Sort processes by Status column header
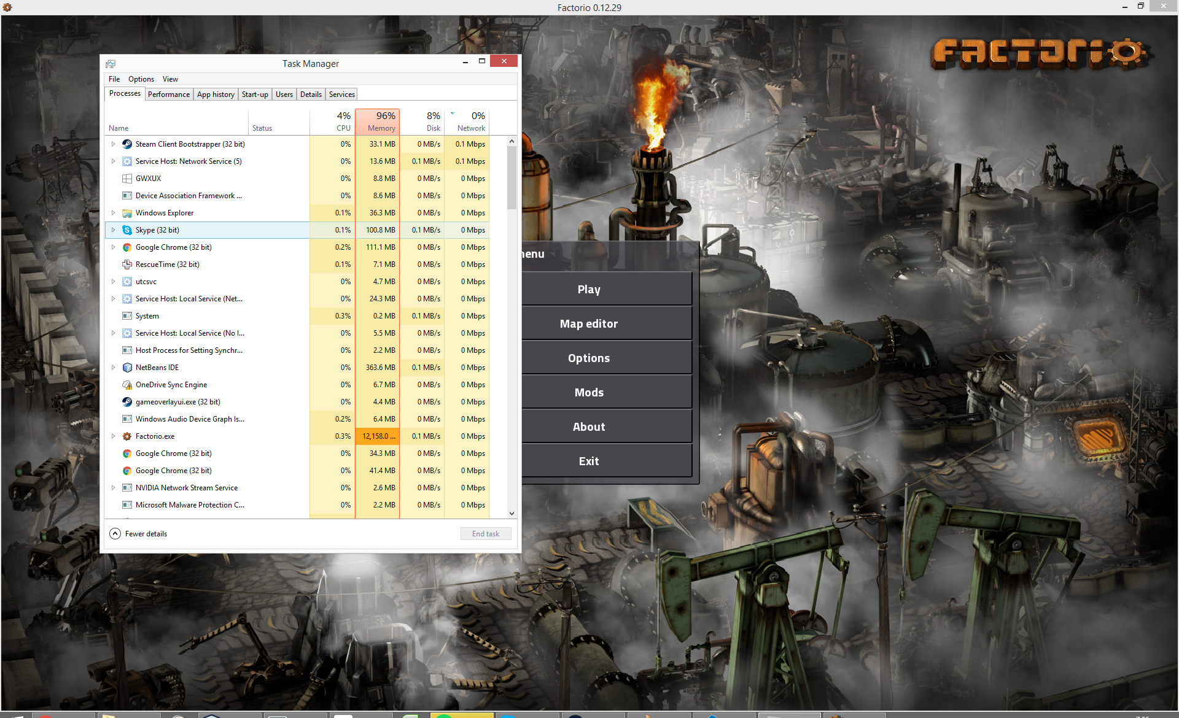Screen dimensions: 1179x718 pos(279,122)
